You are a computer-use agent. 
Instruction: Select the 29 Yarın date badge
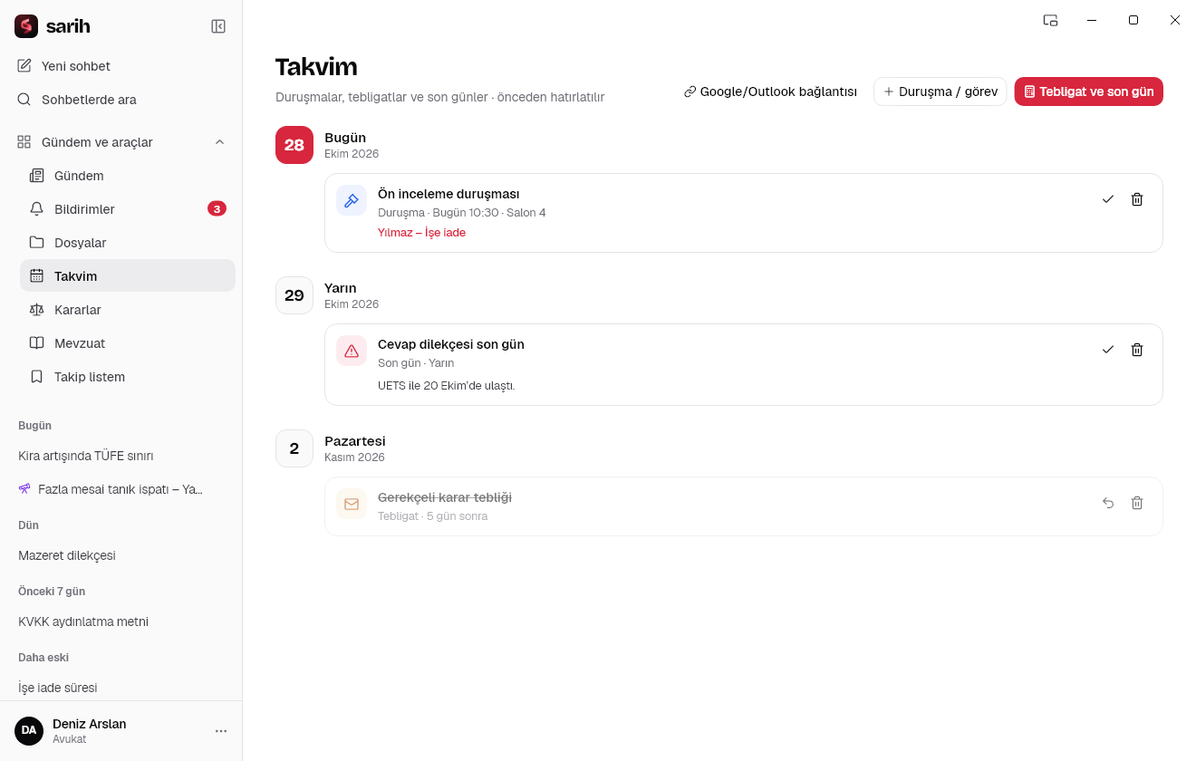click(294, 295)
